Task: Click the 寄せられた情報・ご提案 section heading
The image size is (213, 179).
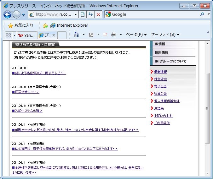Action: pos(35,44)
